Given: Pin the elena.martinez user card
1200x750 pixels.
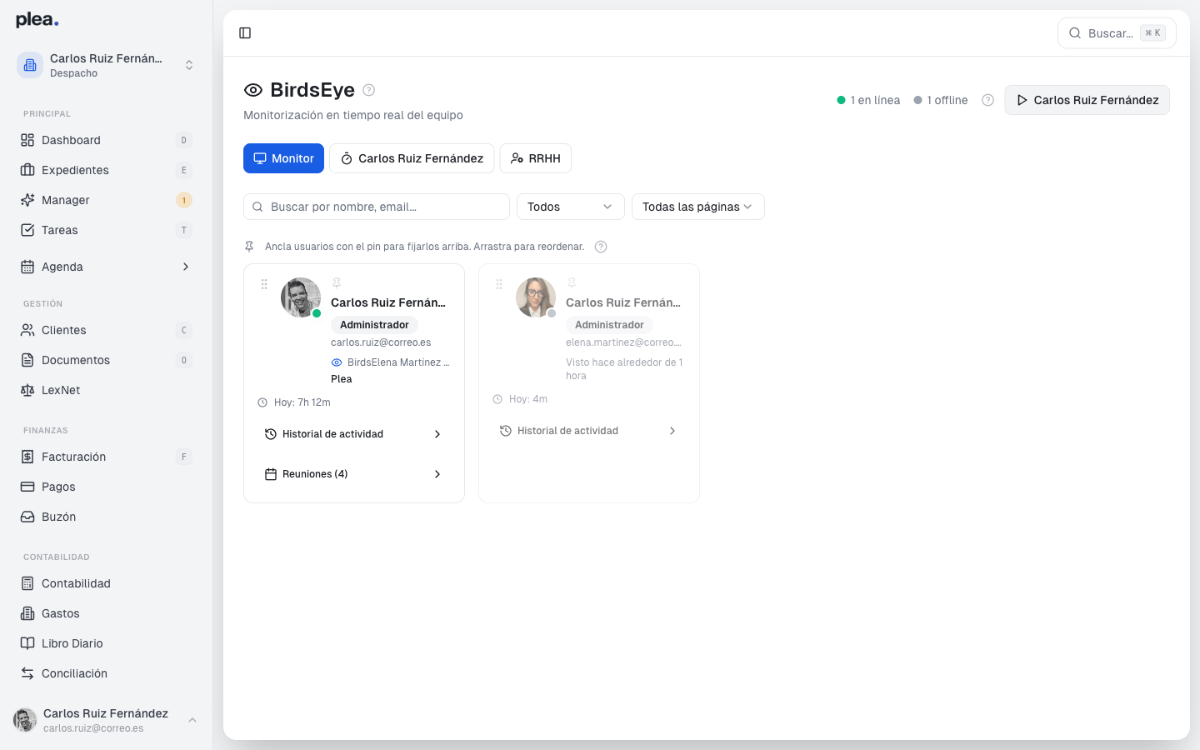Looking at the screenshot, I should click(572, 283).
